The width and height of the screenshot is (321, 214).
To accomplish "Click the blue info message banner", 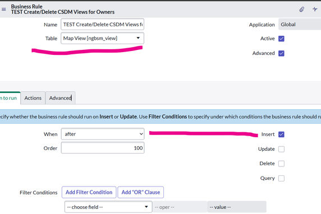I will click(x=160, y=117).
